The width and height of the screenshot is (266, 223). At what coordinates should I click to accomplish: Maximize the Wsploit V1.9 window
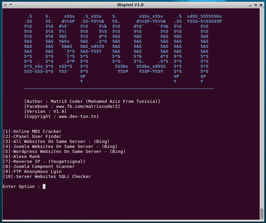point(256,5)
